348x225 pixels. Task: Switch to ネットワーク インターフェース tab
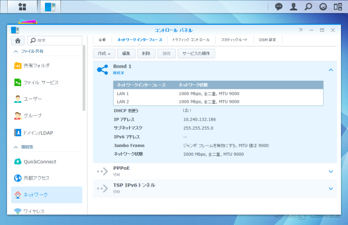tap(140, 40)
